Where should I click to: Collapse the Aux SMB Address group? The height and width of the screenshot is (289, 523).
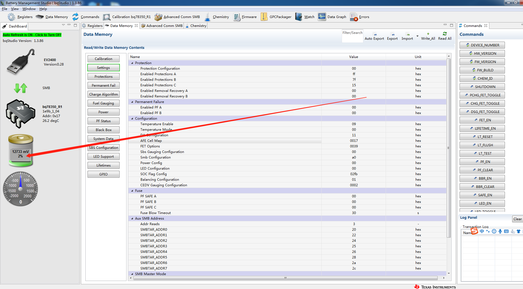click(132, 218)
